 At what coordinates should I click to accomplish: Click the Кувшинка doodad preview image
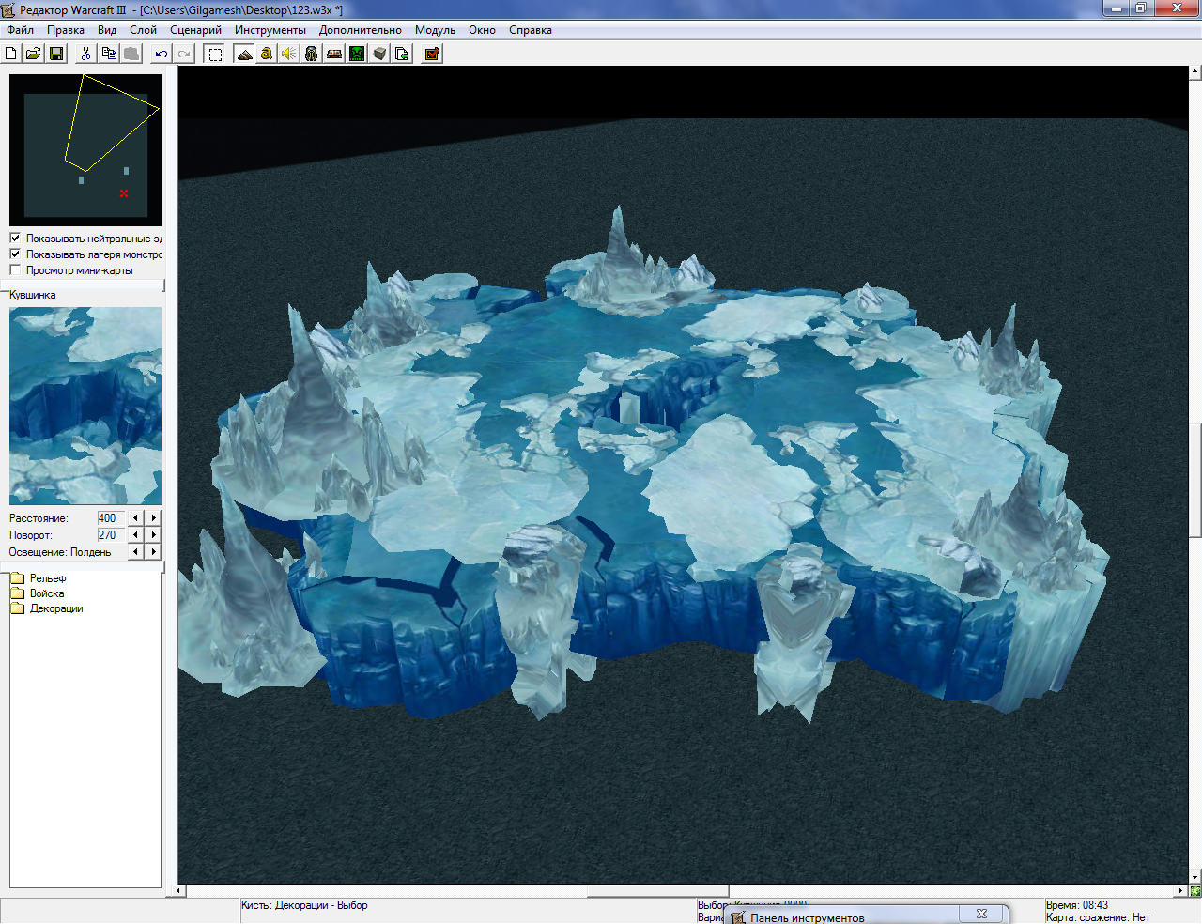click(85, 406)
